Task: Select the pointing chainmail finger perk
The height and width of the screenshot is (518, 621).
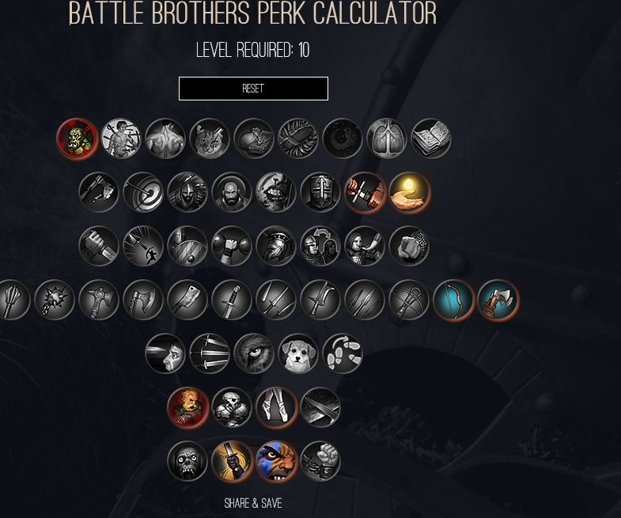Action: click(x=409, y=246)
